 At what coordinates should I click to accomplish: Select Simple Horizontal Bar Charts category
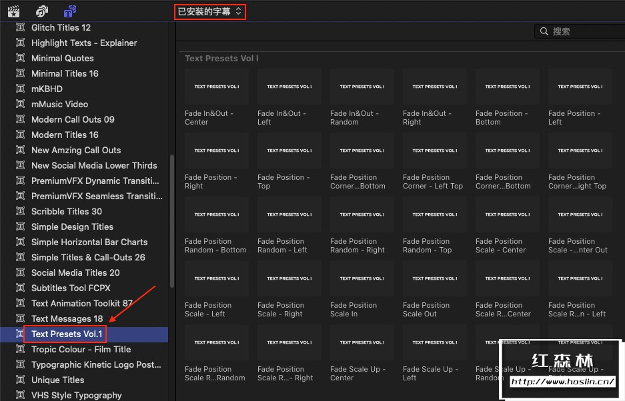[x=89, y=242]
